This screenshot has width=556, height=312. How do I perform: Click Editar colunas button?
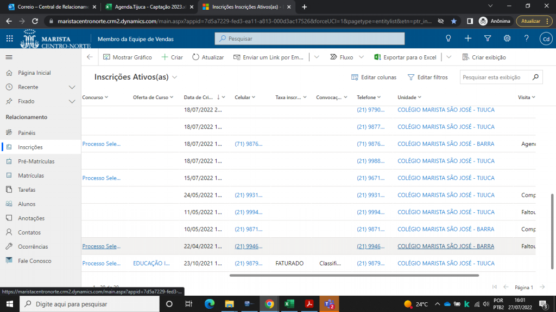374,77
